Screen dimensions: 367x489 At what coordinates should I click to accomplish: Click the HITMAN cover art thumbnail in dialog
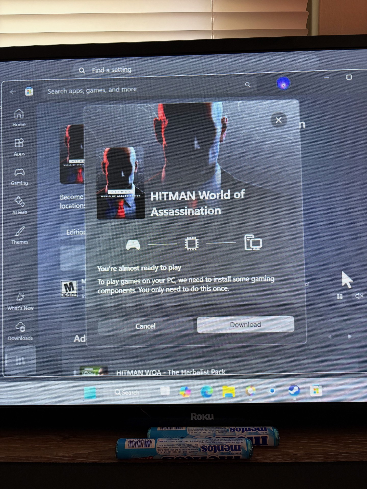(x=121, y=183)
